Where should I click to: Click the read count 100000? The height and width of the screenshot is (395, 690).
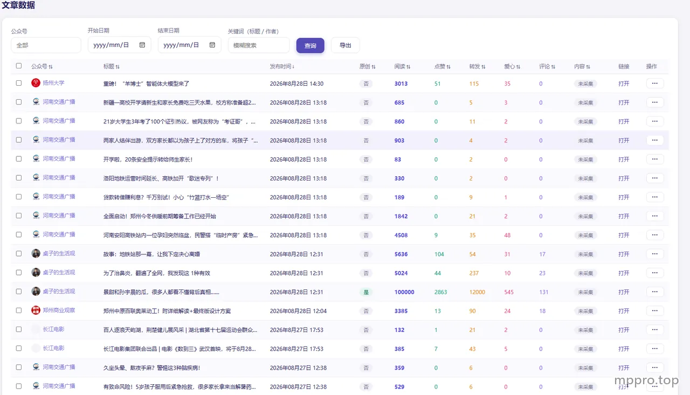[404, 292]
